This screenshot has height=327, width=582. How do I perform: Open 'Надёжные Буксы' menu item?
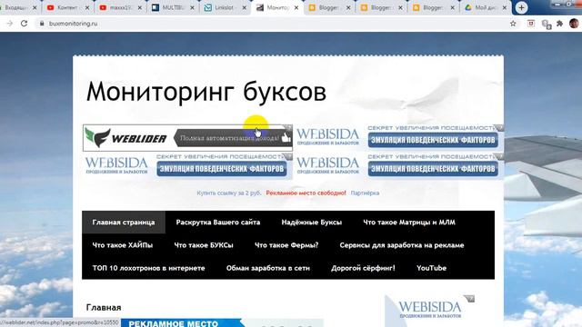[x=311, y=222]
